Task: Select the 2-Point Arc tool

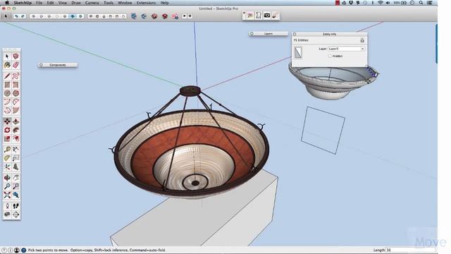Action: [x=16, y=102]
